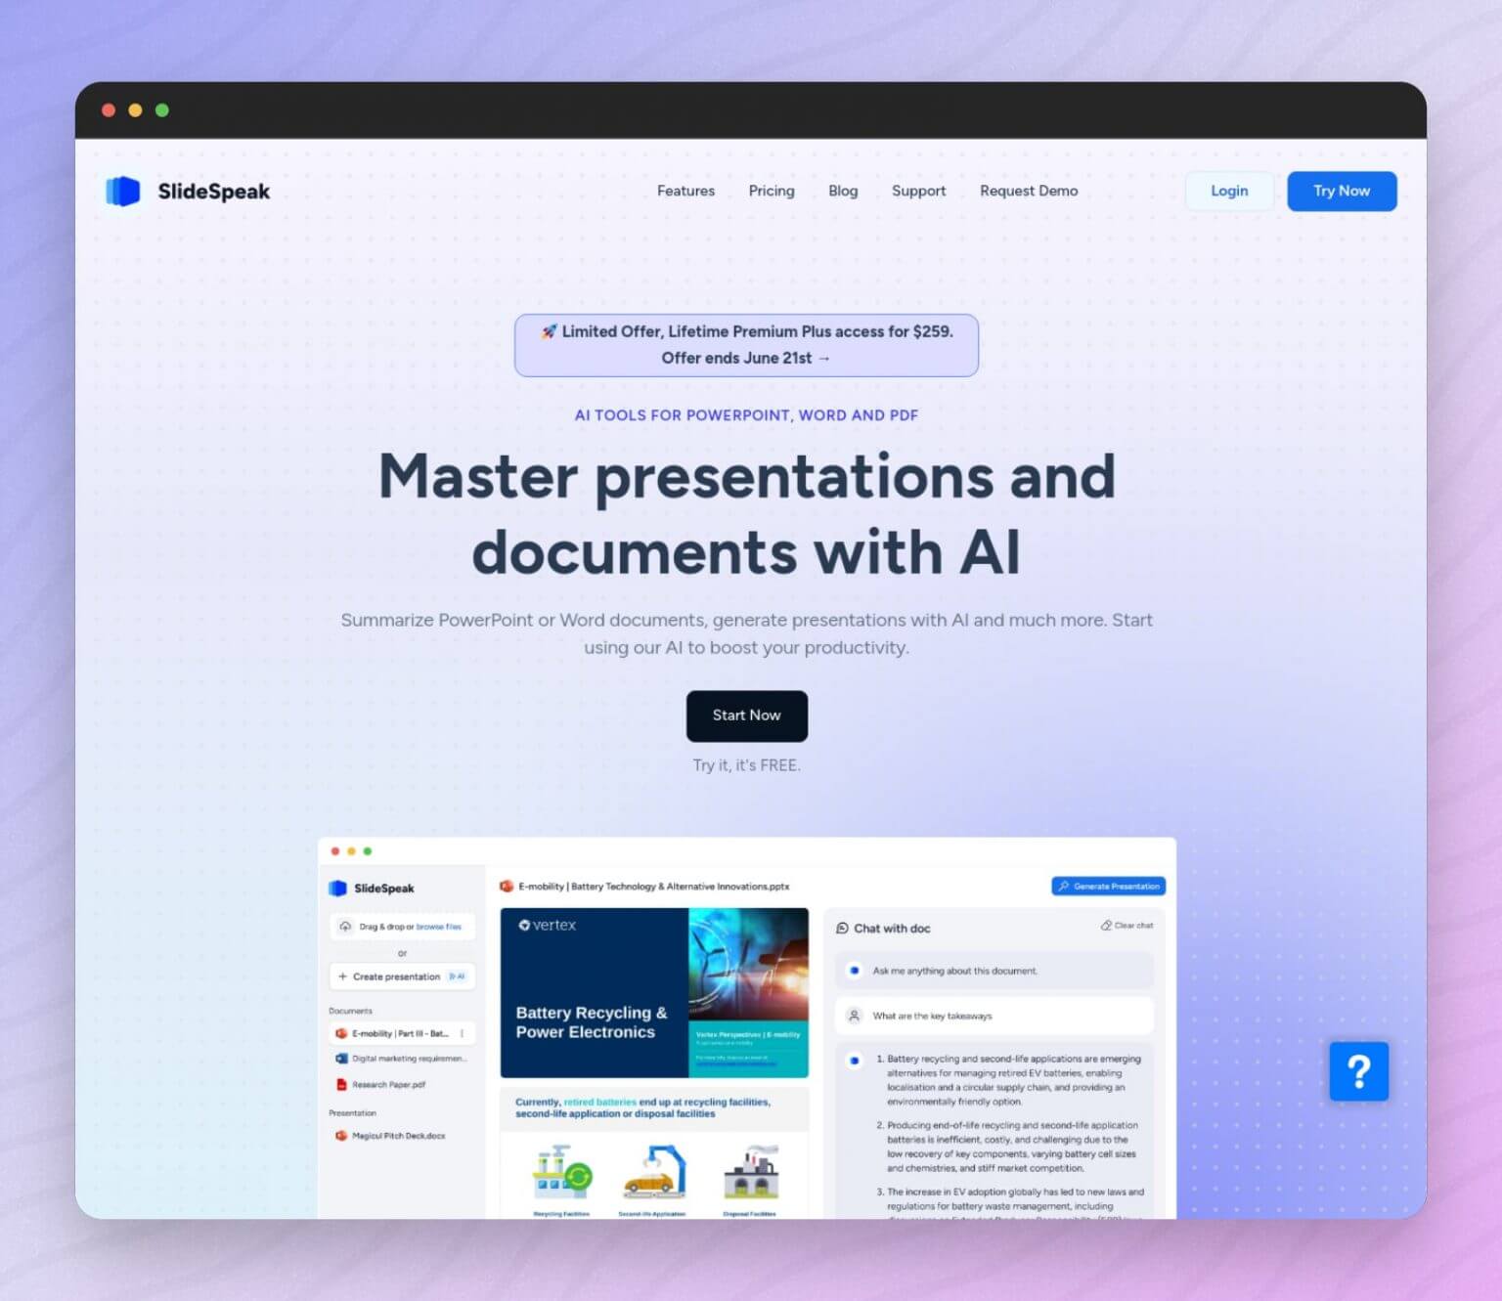Click the What are the key takeaways prompt

(x=931, y=1016)
